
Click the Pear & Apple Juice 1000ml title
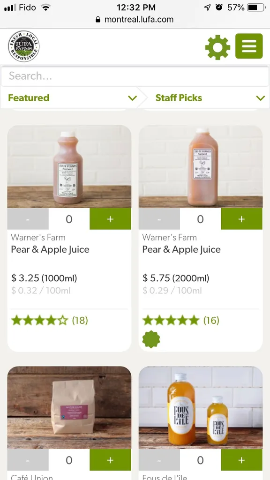tap(50, 249)
